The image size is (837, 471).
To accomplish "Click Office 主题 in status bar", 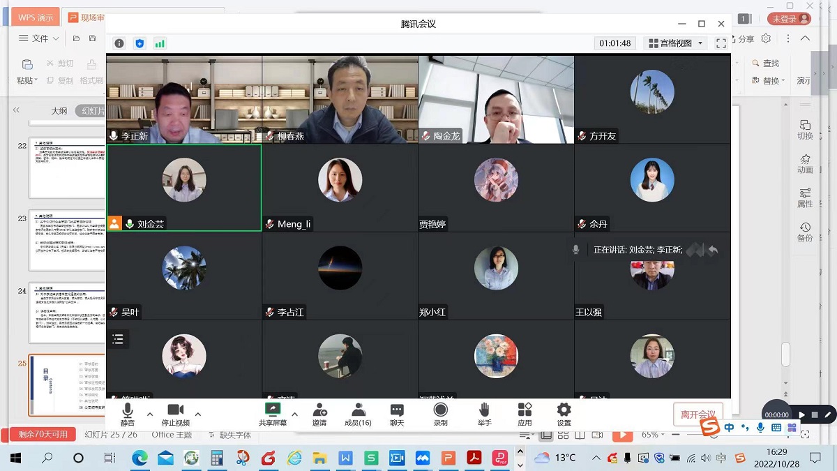I will (172, 435).
